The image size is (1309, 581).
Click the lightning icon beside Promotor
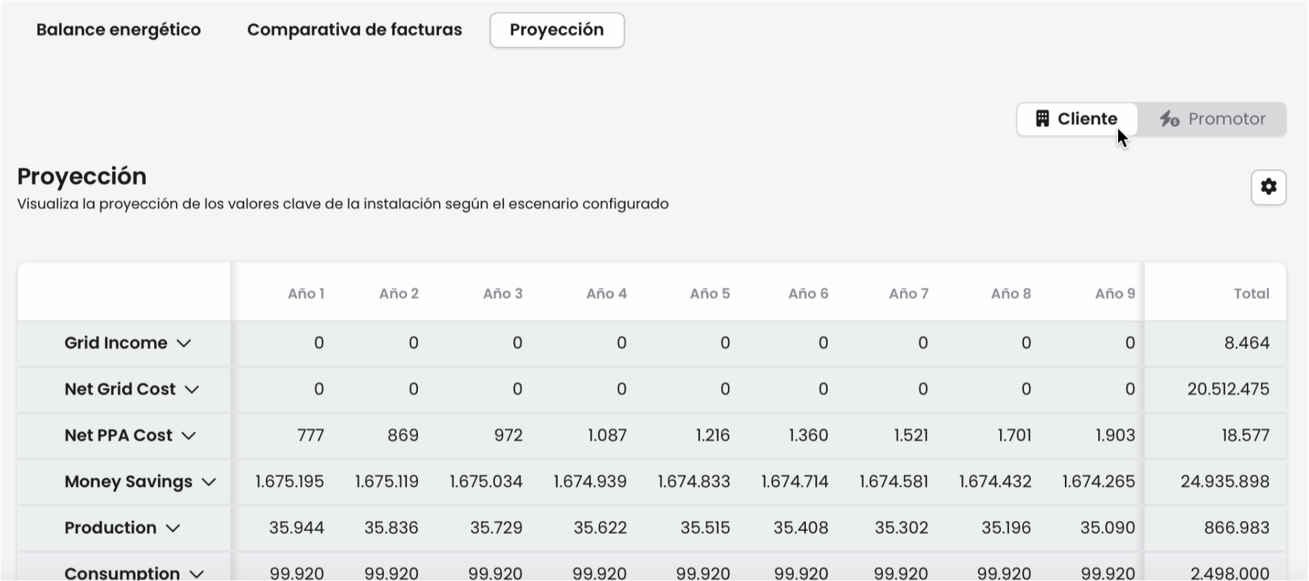(x=1169, y=119)
